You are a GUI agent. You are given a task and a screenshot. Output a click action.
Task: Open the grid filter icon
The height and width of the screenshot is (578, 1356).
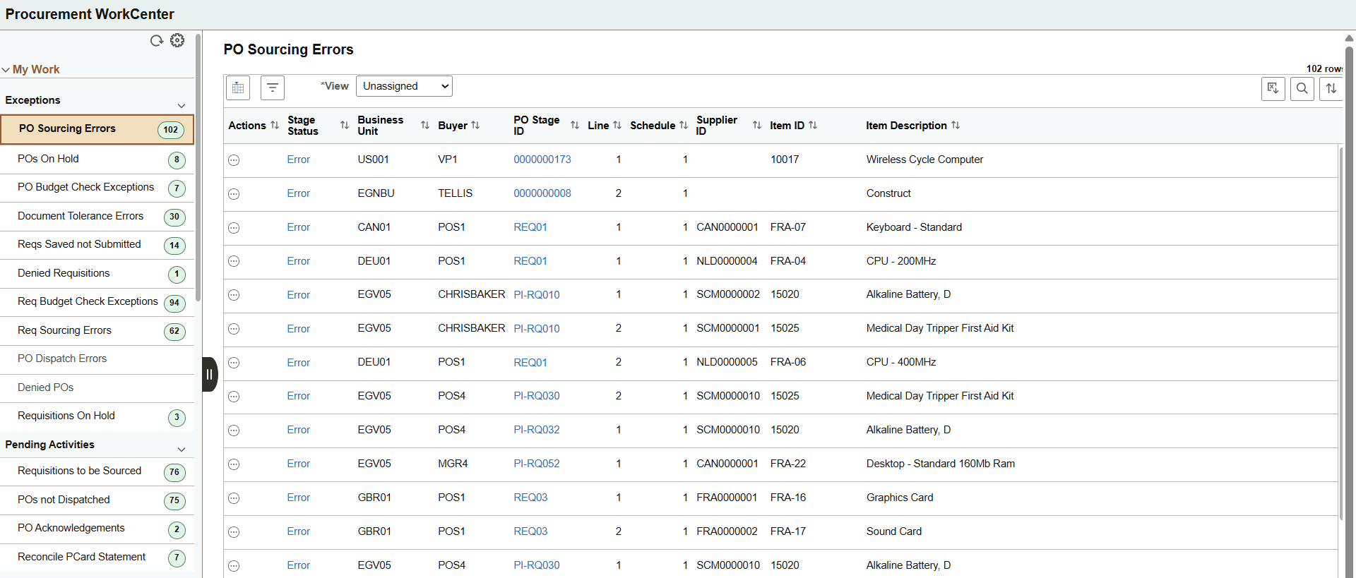[273, 88]
